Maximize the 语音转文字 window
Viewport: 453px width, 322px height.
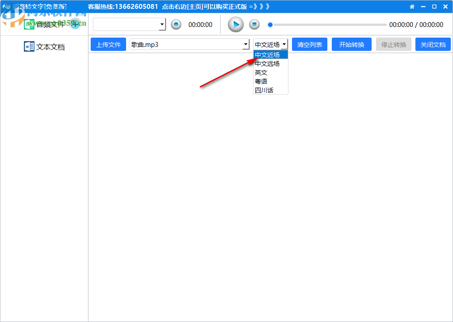tap(434, 7)
